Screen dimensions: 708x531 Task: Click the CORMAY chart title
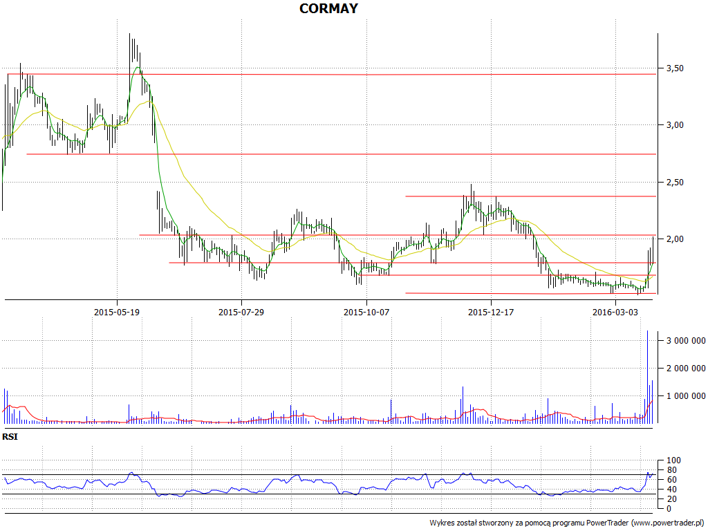pyautogui.click(x=328, y=8)
